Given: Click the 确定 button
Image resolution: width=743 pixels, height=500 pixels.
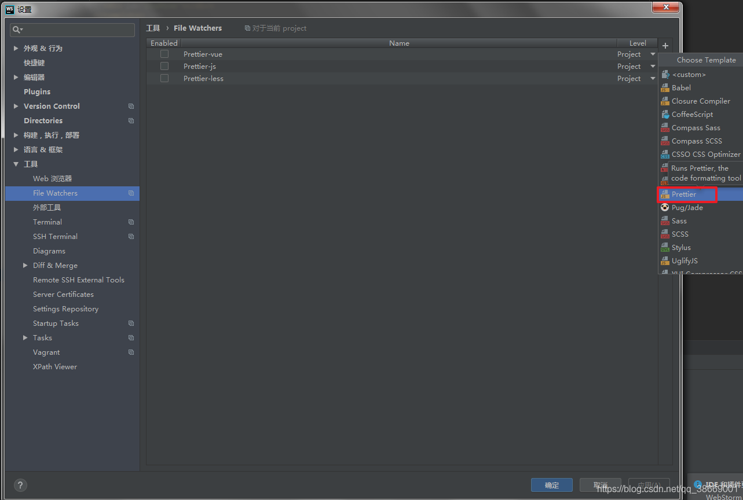Looking at the screenshot, I should tap(551, 485).
